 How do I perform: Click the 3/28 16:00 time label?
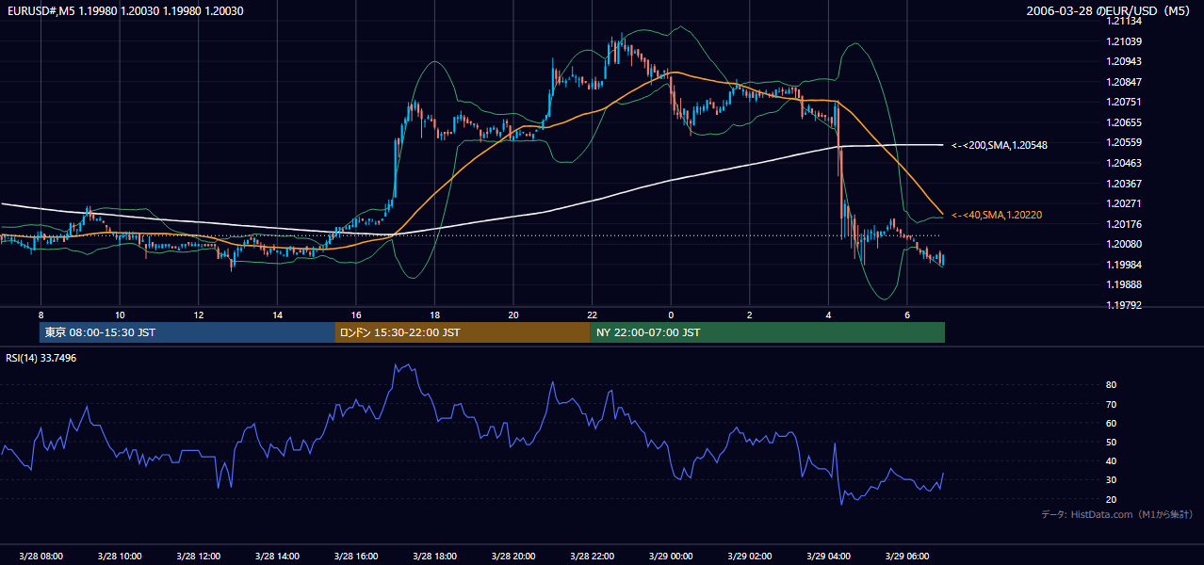point(355,557)
